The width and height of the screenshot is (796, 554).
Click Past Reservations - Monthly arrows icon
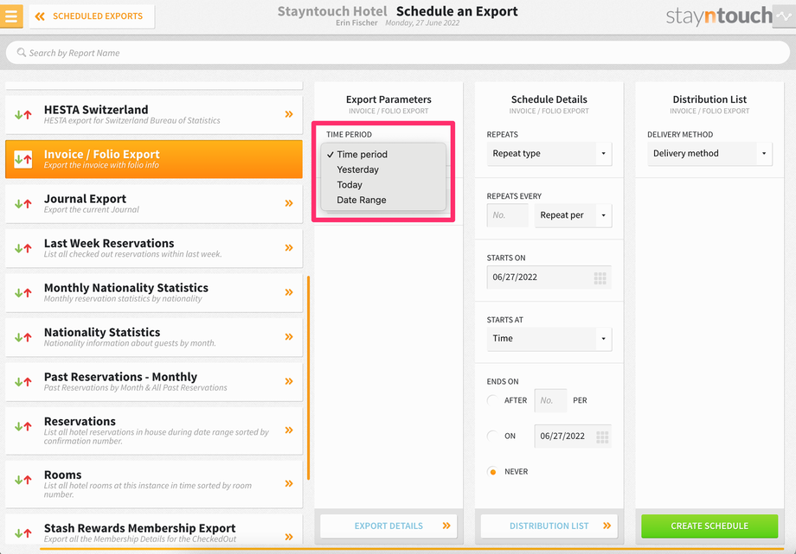coord(23,382)
